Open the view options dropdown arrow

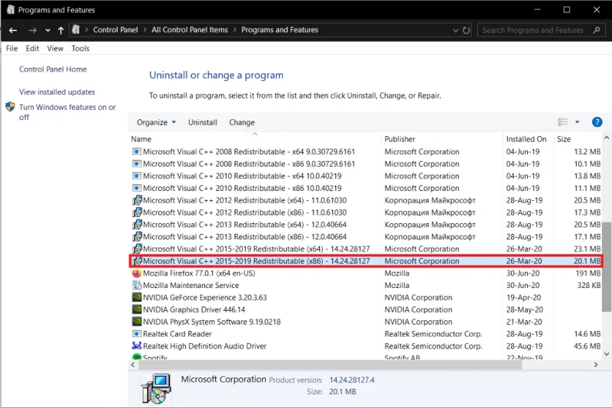[x=577, y=122]
